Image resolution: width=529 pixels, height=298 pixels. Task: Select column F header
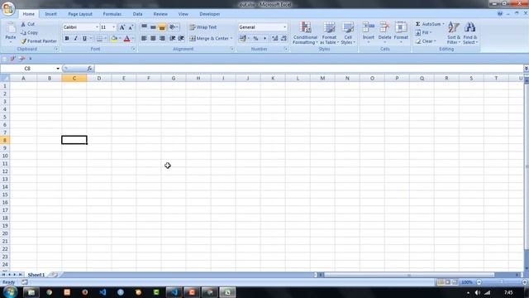(x=149, y=79)
